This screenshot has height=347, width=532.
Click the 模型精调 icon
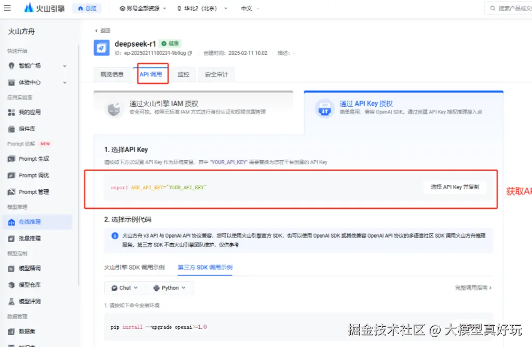(11, 269)
